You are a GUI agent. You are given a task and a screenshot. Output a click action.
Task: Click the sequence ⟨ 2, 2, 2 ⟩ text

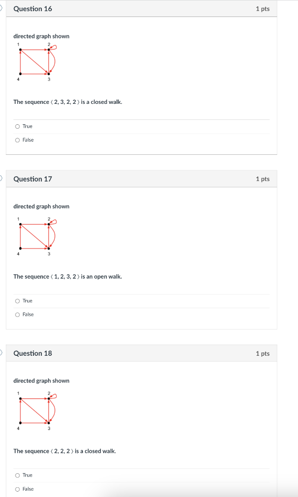pos(64,451)
